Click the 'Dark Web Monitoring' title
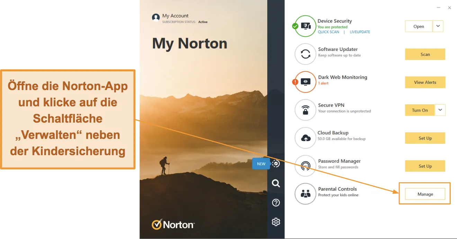The height and width of the screenshot is (239, 457). 343,77
